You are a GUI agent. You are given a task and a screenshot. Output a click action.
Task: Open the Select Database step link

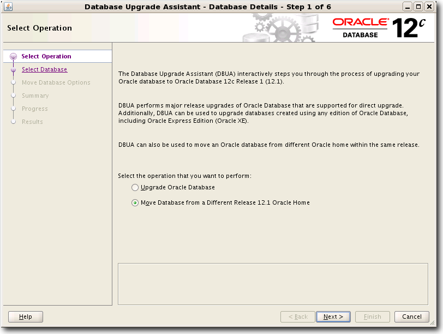(x=44, y=69)
